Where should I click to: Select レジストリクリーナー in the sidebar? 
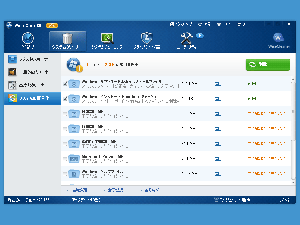(33, 59)
